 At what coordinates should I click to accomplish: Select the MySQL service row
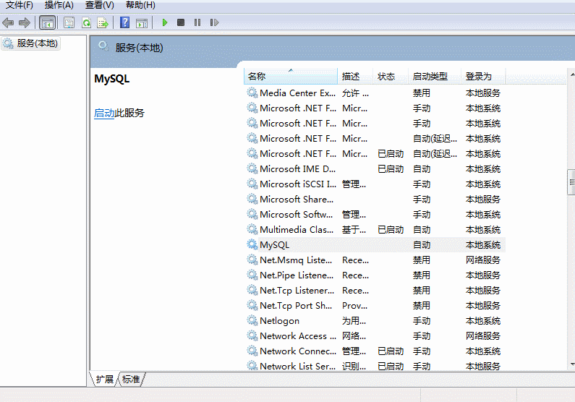tap(375, 245)
